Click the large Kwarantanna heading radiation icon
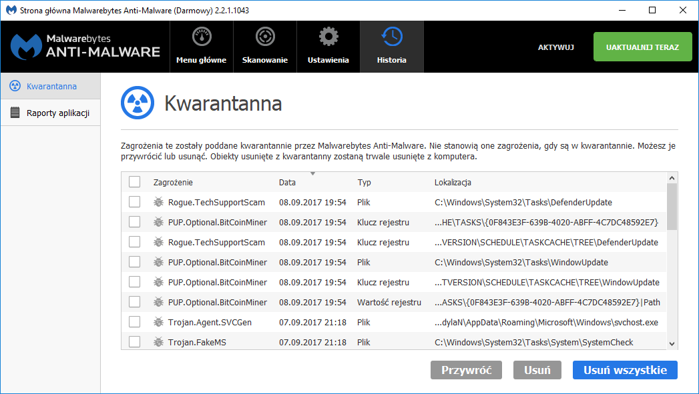The height and width of the screenshot is (394, 699). click(x=138, y=103)
